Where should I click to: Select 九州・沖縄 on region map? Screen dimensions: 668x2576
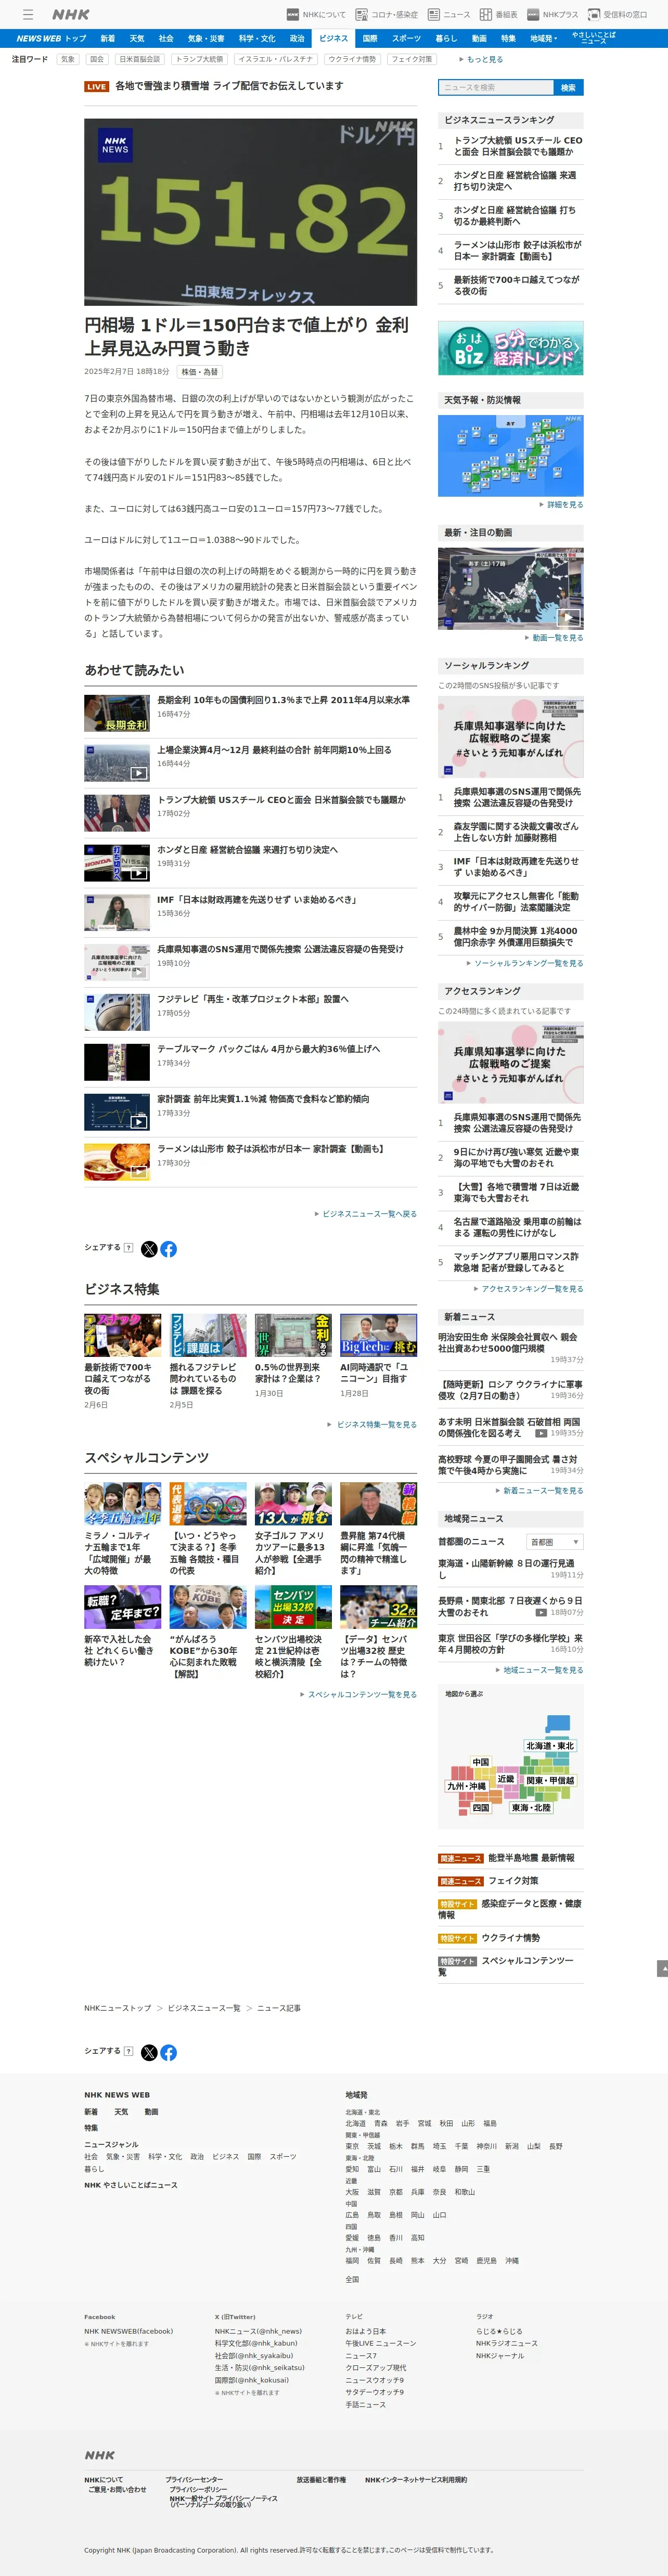click(x=466, y=1786)
